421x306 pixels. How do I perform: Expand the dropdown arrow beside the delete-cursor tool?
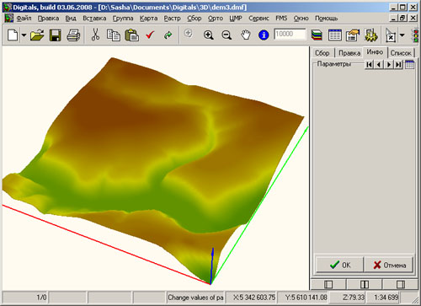coord(402,35)
